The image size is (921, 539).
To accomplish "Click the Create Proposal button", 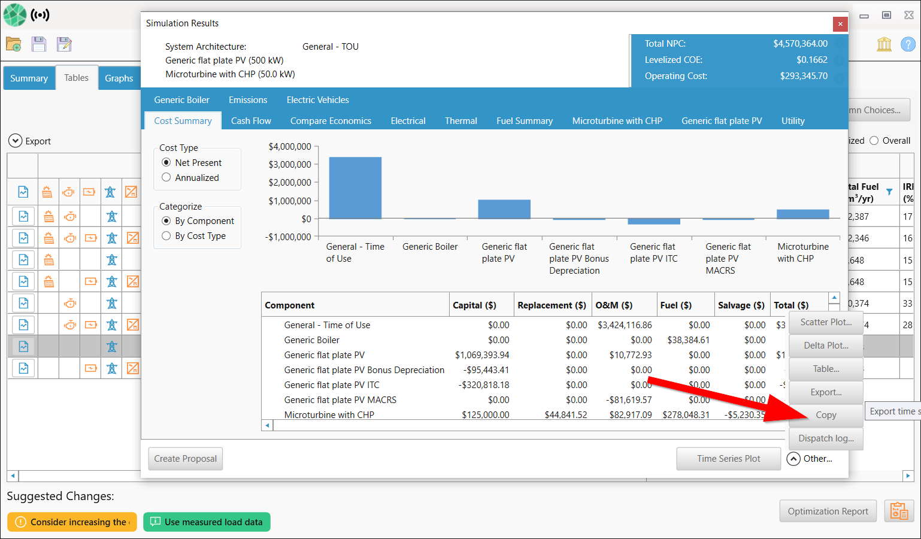I will coord(186,459).
